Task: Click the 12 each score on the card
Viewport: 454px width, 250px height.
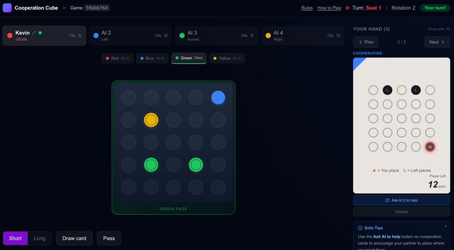Action: point(437,185)
